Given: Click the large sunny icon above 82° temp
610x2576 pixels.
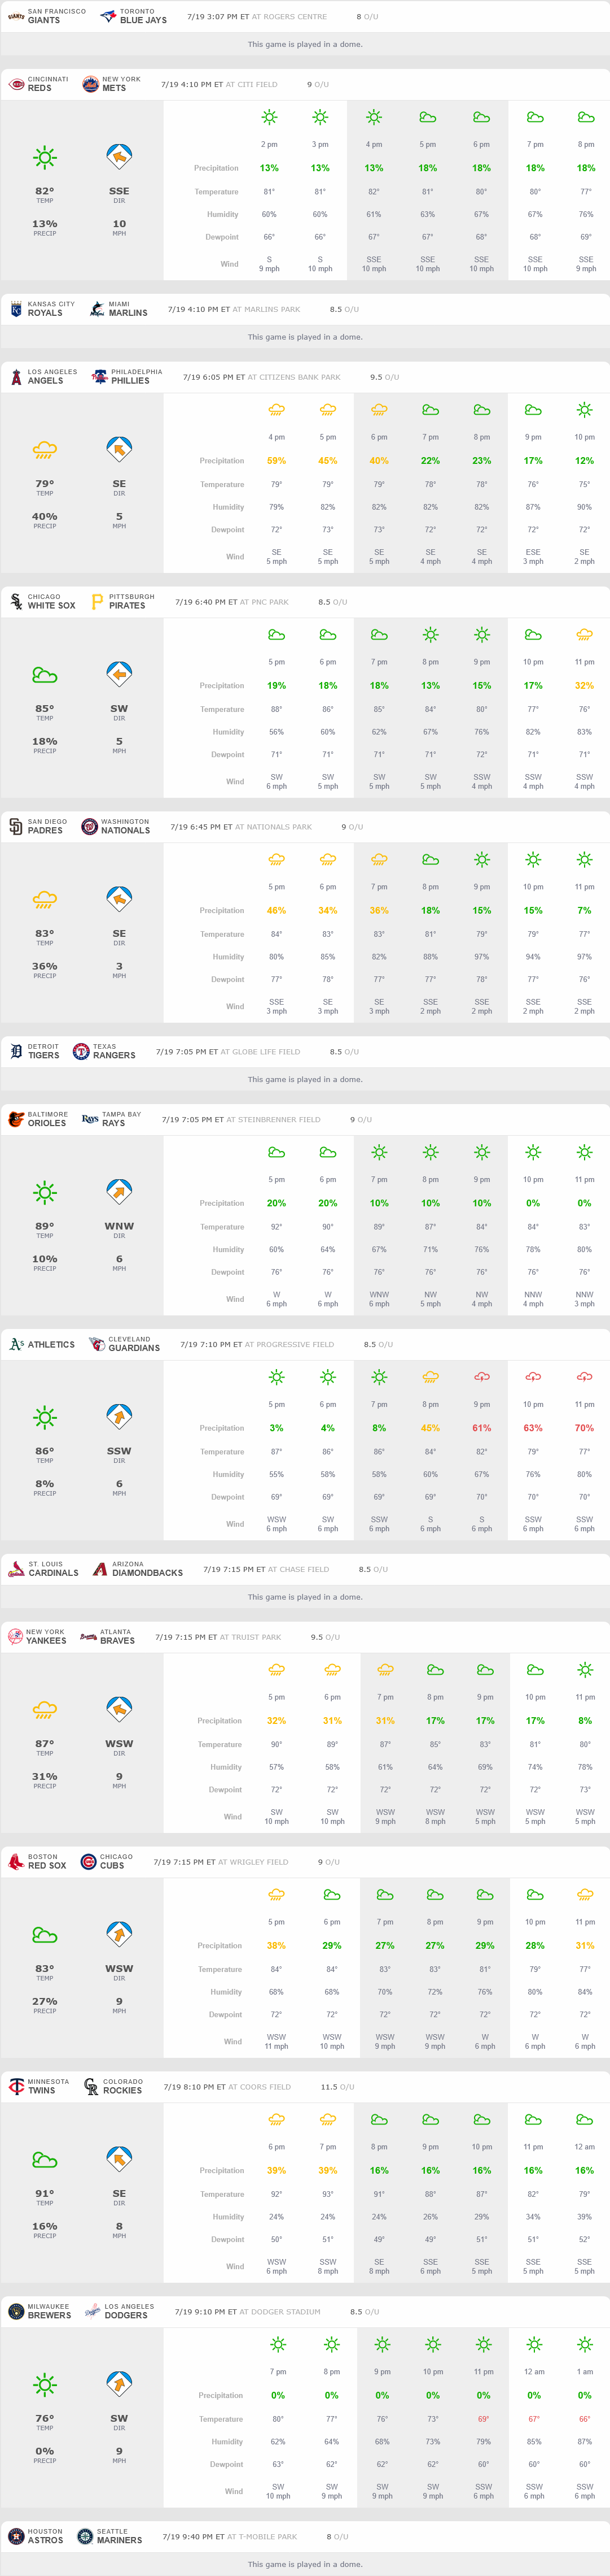Looking at the screenshot, I should [x=45, y=157].
